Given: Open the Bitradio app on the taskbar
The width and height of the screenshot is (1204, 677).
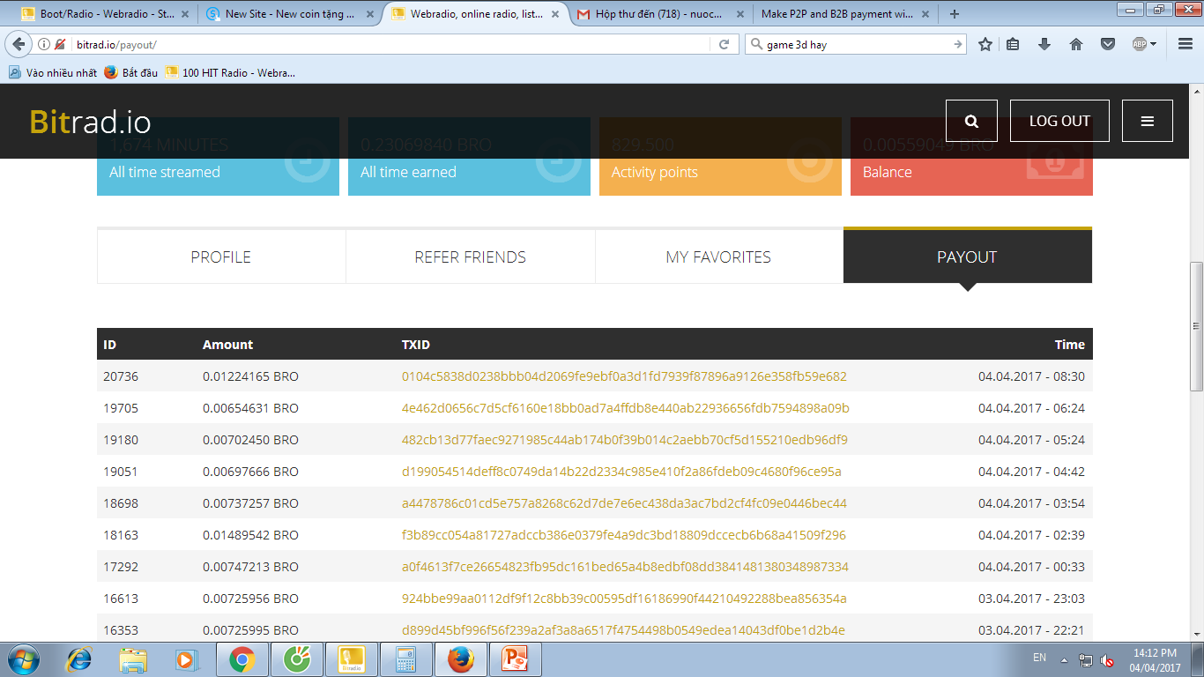Looking at the screenshot, I should (x=351, y=659).
